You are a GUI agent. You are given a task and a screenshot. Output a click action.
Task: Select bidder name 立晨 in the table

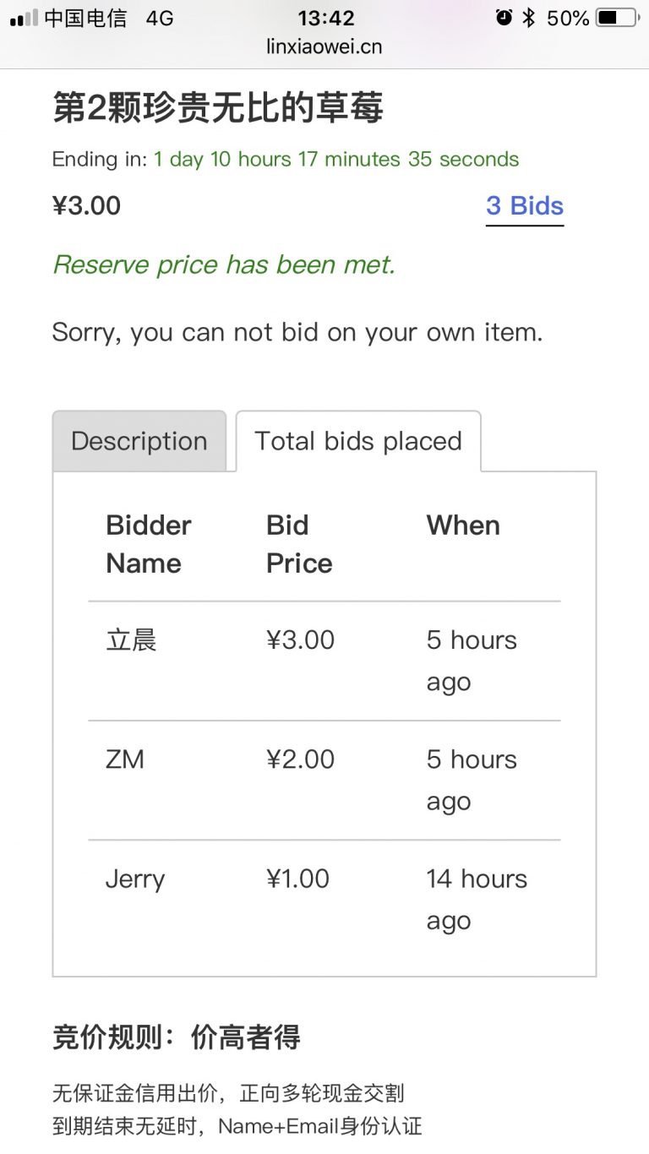(x=131, y=640)
